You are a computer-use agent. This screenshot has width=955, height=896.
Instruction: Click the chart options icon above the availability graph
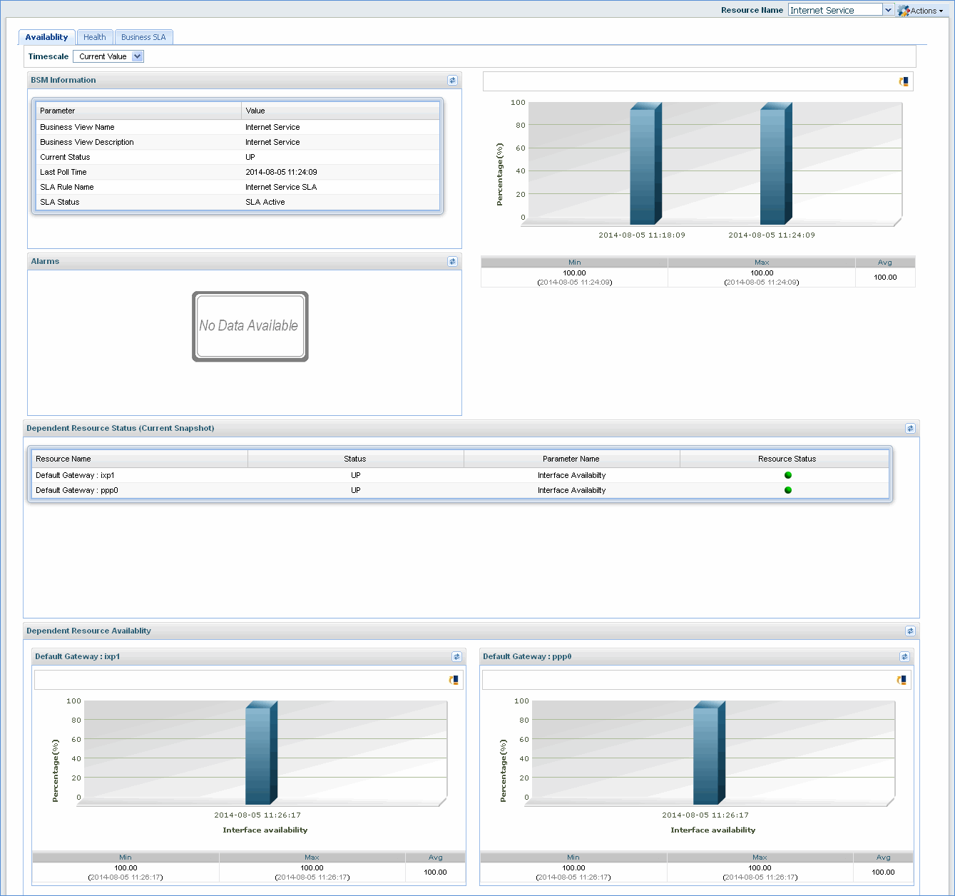pyautogui.click(x=903, y=81)
